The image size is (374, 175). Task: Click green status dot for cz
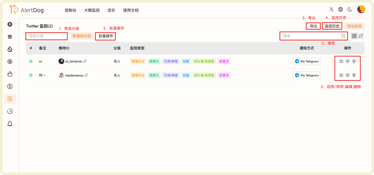[31, 61]
